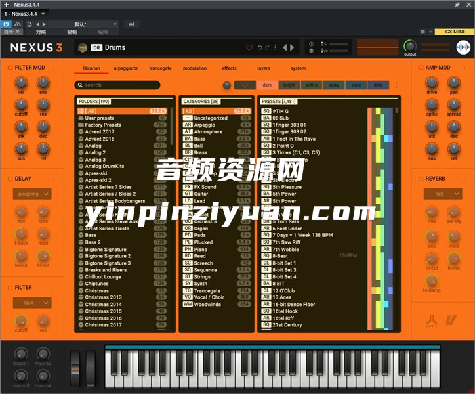Open the host preset name dropdown

point(83,24)
